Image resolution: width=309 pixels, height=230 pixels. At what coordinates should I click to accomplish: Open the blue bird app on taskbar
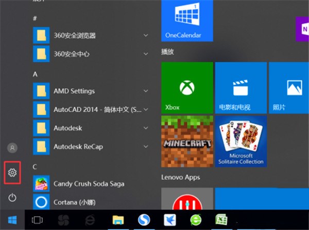(x=170, y=220)
